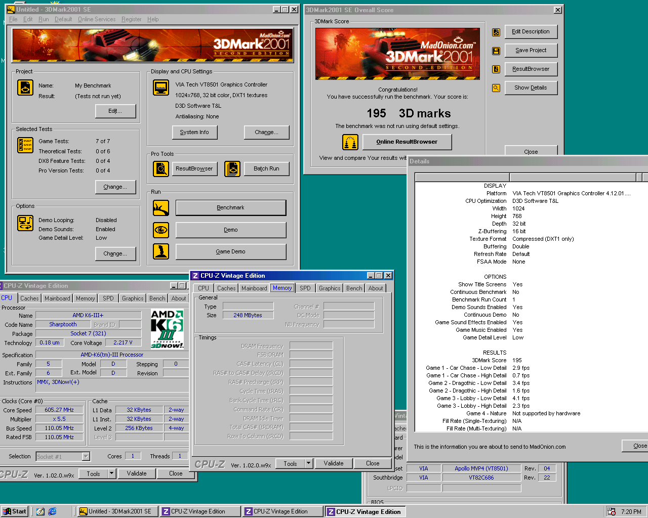Switch to Mainboard tab in front CPU-Z window
The height and width of the screenshot is (518, 648).
254,288
